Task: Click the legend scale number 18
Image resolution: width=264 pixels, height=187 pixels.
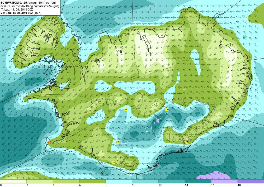Action: 239,185
